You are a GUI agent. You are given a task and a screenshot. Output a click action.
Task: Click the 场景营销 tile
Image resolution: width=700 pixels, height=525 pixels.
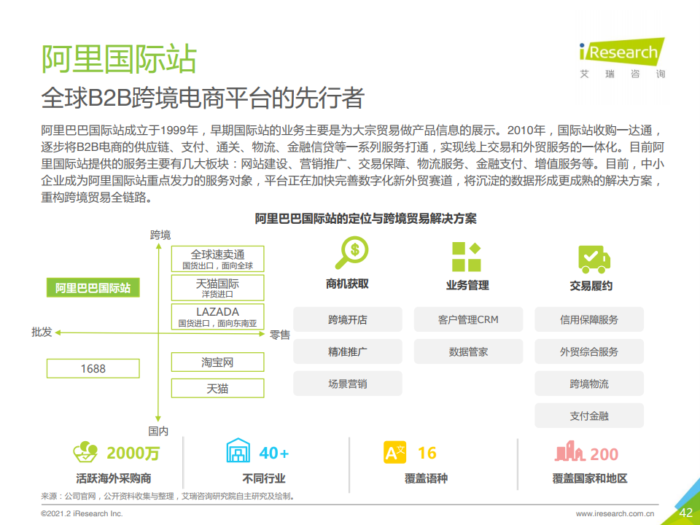pos(348,384)
